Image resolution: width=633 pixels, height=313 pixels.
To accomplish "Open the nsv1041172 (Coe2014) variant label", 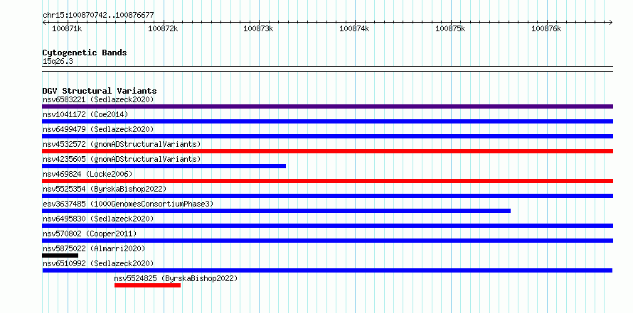I will (x=85, y=114).
